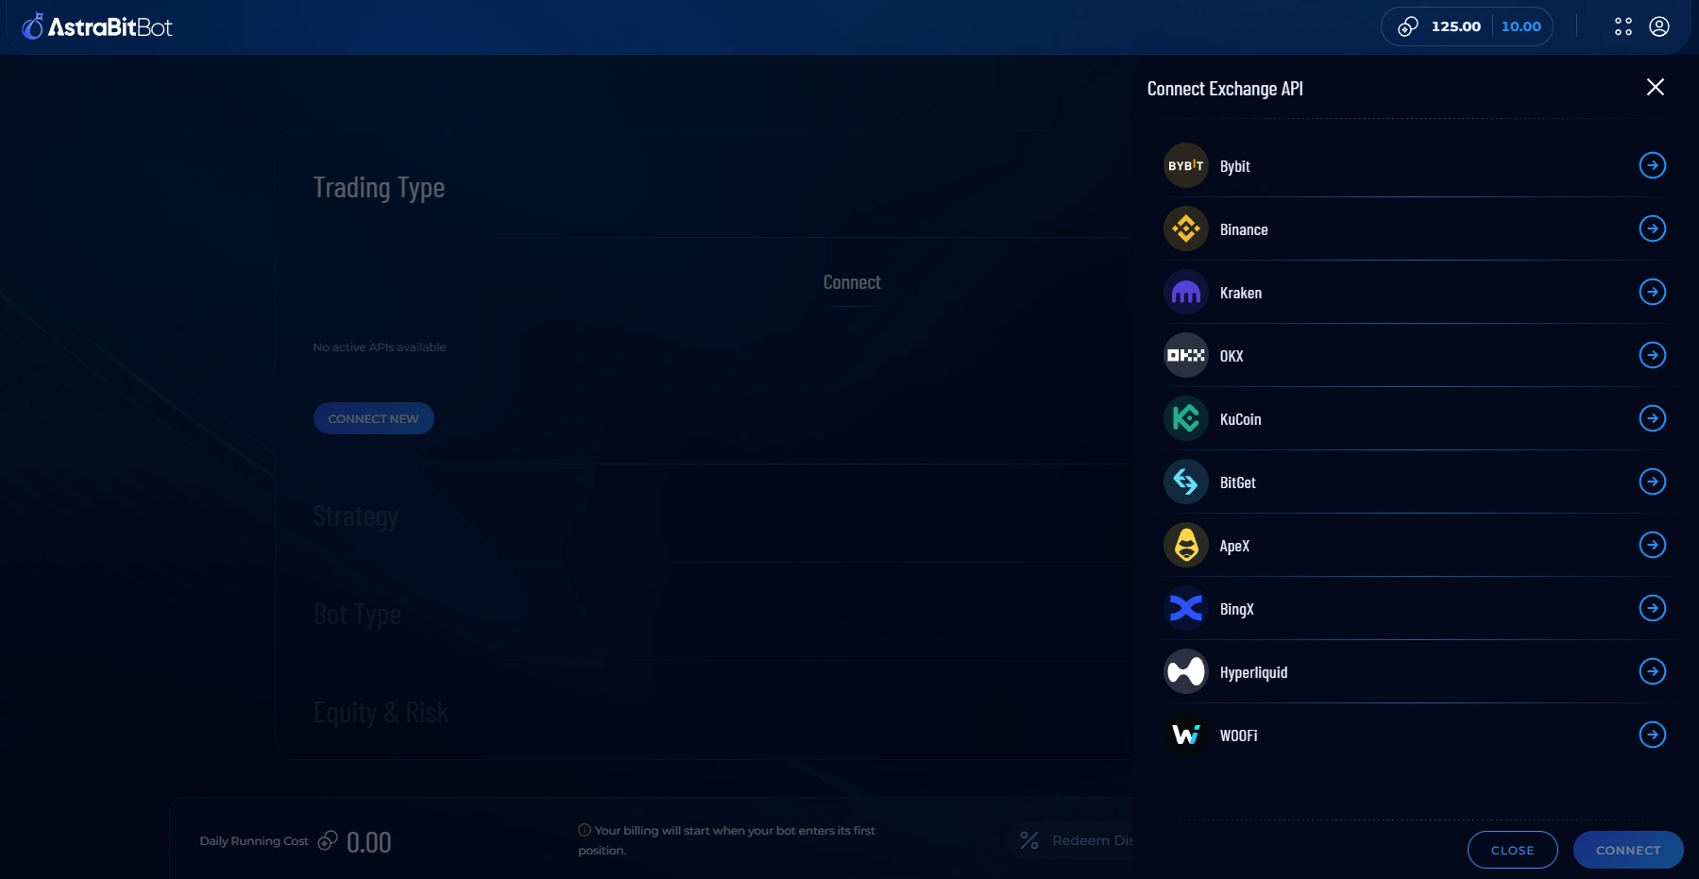The height and width of the screenshot is (879, 1699).
Task: Click the CONNECT button in the panel
Action: [x=1628, y=850]
